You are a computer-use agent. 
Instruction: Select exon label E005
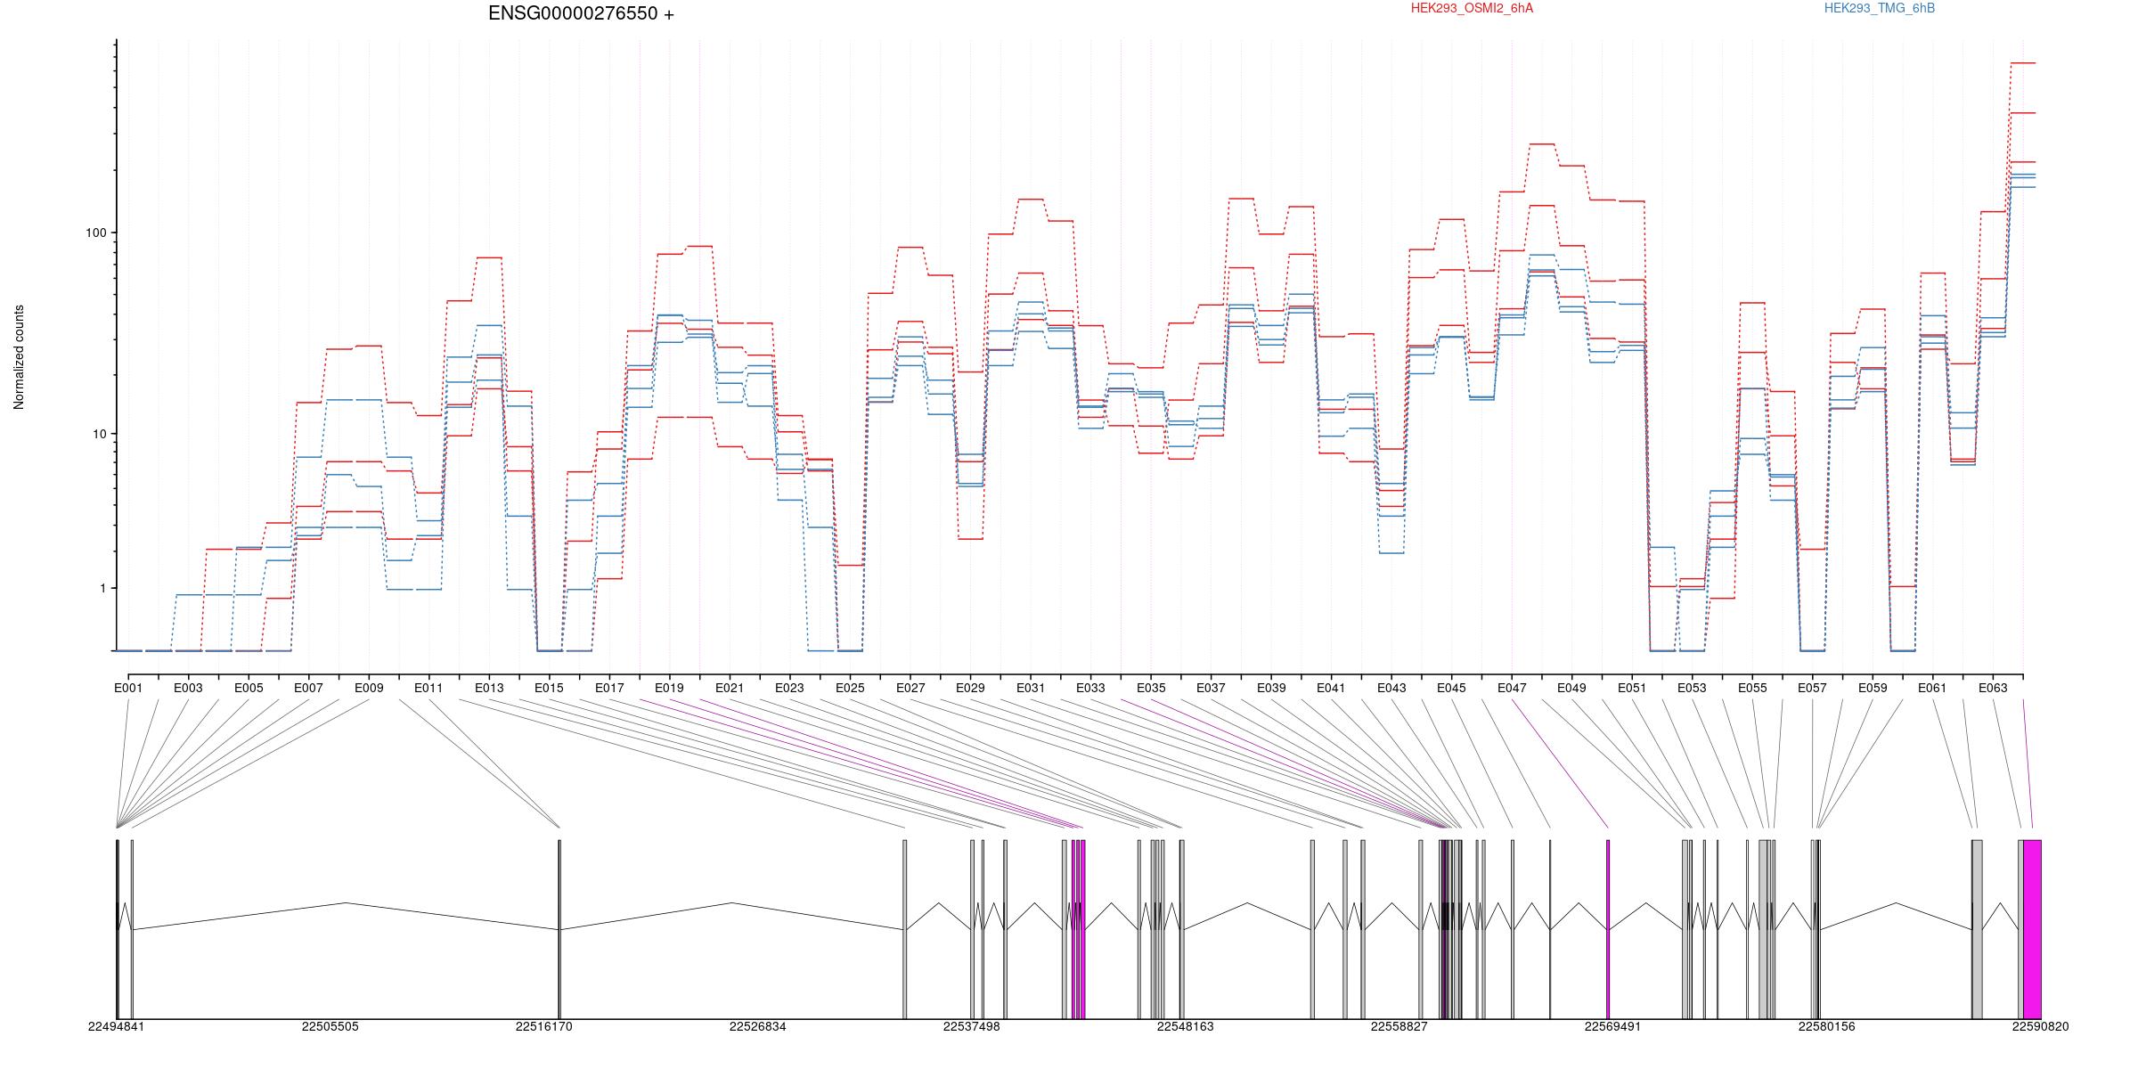tap(249, 688)
